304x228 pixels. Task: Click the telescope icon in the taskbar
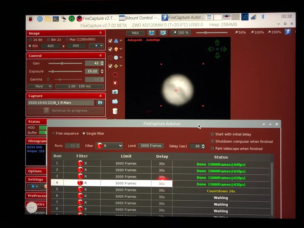coord(64,19)
